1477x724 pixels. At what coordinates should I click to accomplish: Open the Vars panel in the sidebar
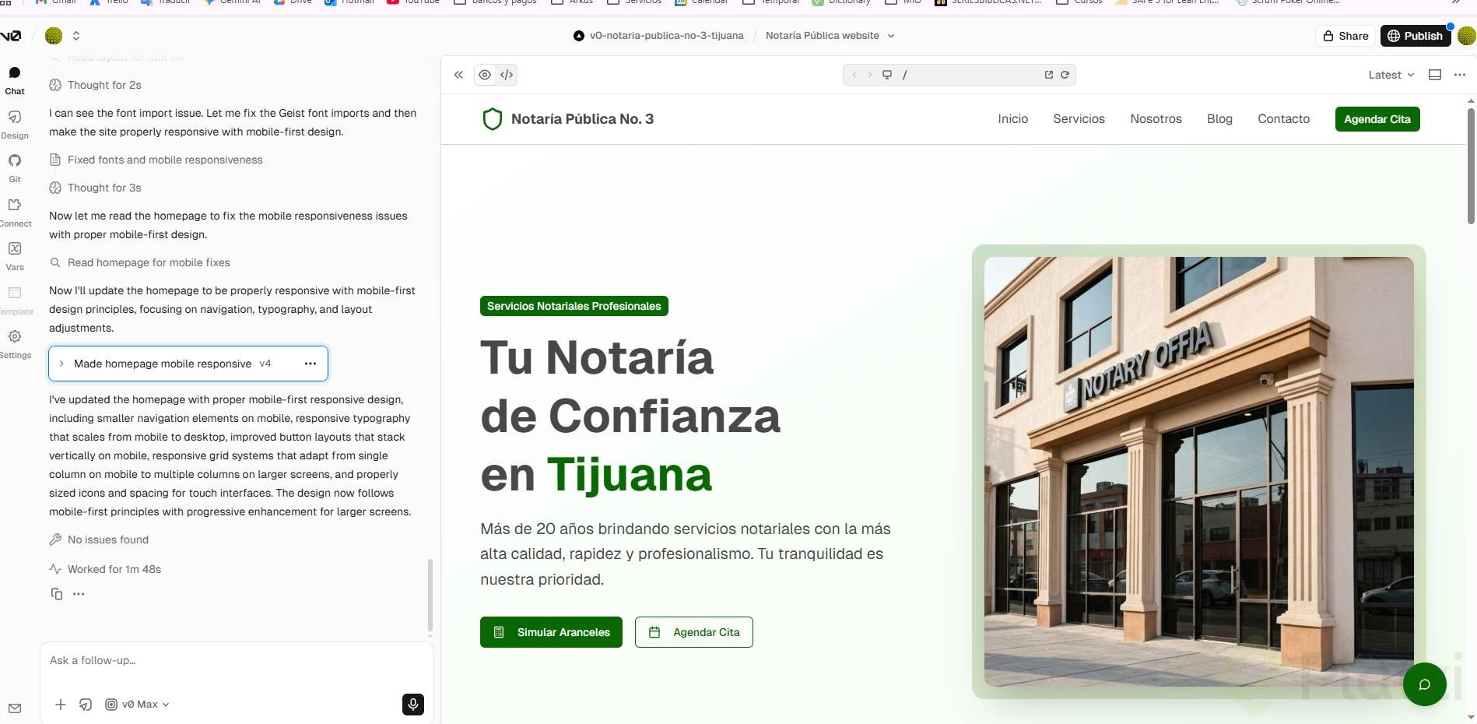point(15,256)
